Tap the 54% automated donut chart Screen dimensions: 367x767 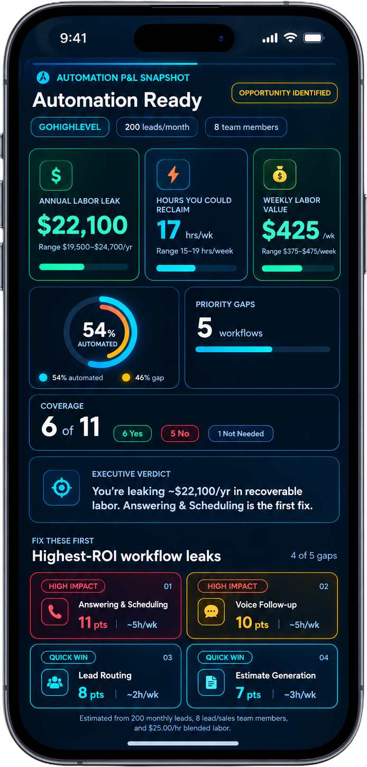click(100, 332)
